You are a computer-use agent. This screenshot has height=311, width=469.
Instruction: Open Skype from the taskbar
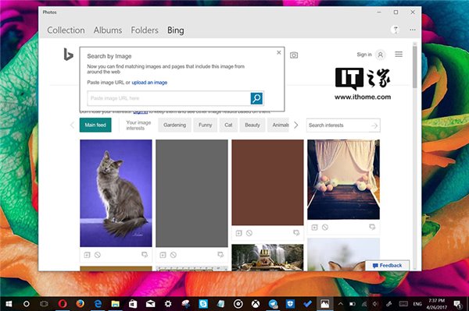[x=203, y=304]
